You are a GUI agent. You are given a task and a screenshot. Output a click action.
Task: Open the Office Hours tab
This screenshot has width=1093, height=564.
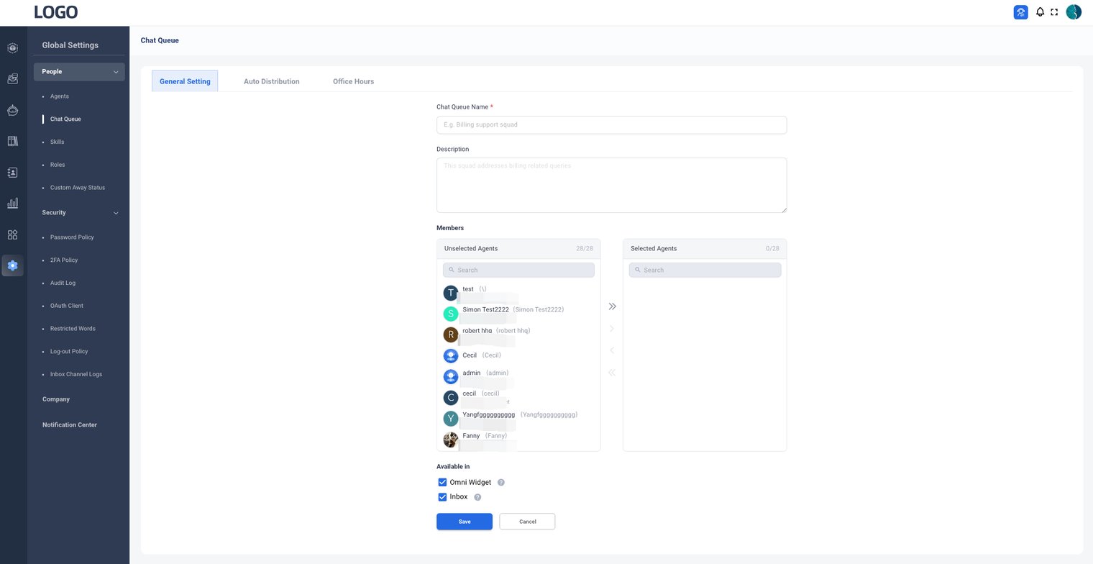[x=353, y=81]
